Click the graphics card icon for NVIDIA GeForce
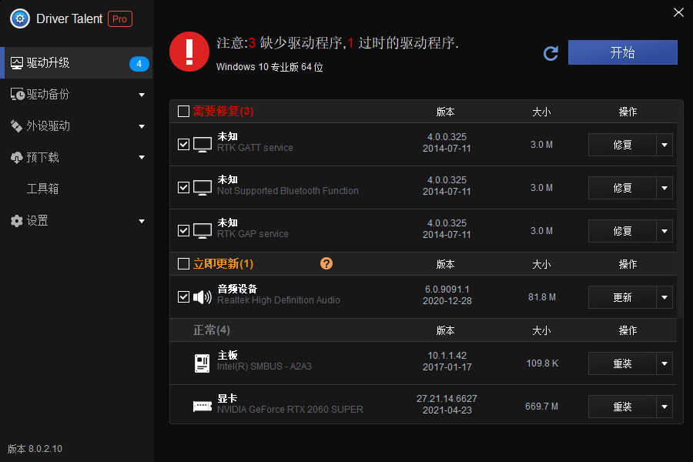Image resolution: width=693 pixels, height=462 pixels. point(202,407)
